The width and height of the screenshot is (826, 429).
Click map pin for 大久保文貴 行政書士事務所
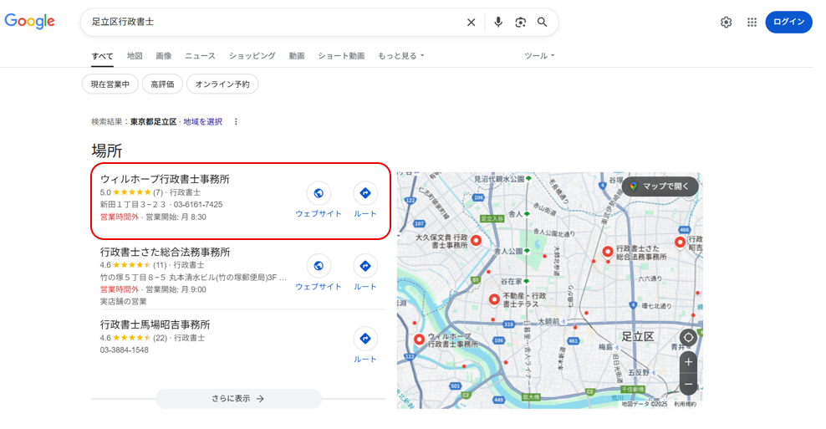[x=477, y=241]
